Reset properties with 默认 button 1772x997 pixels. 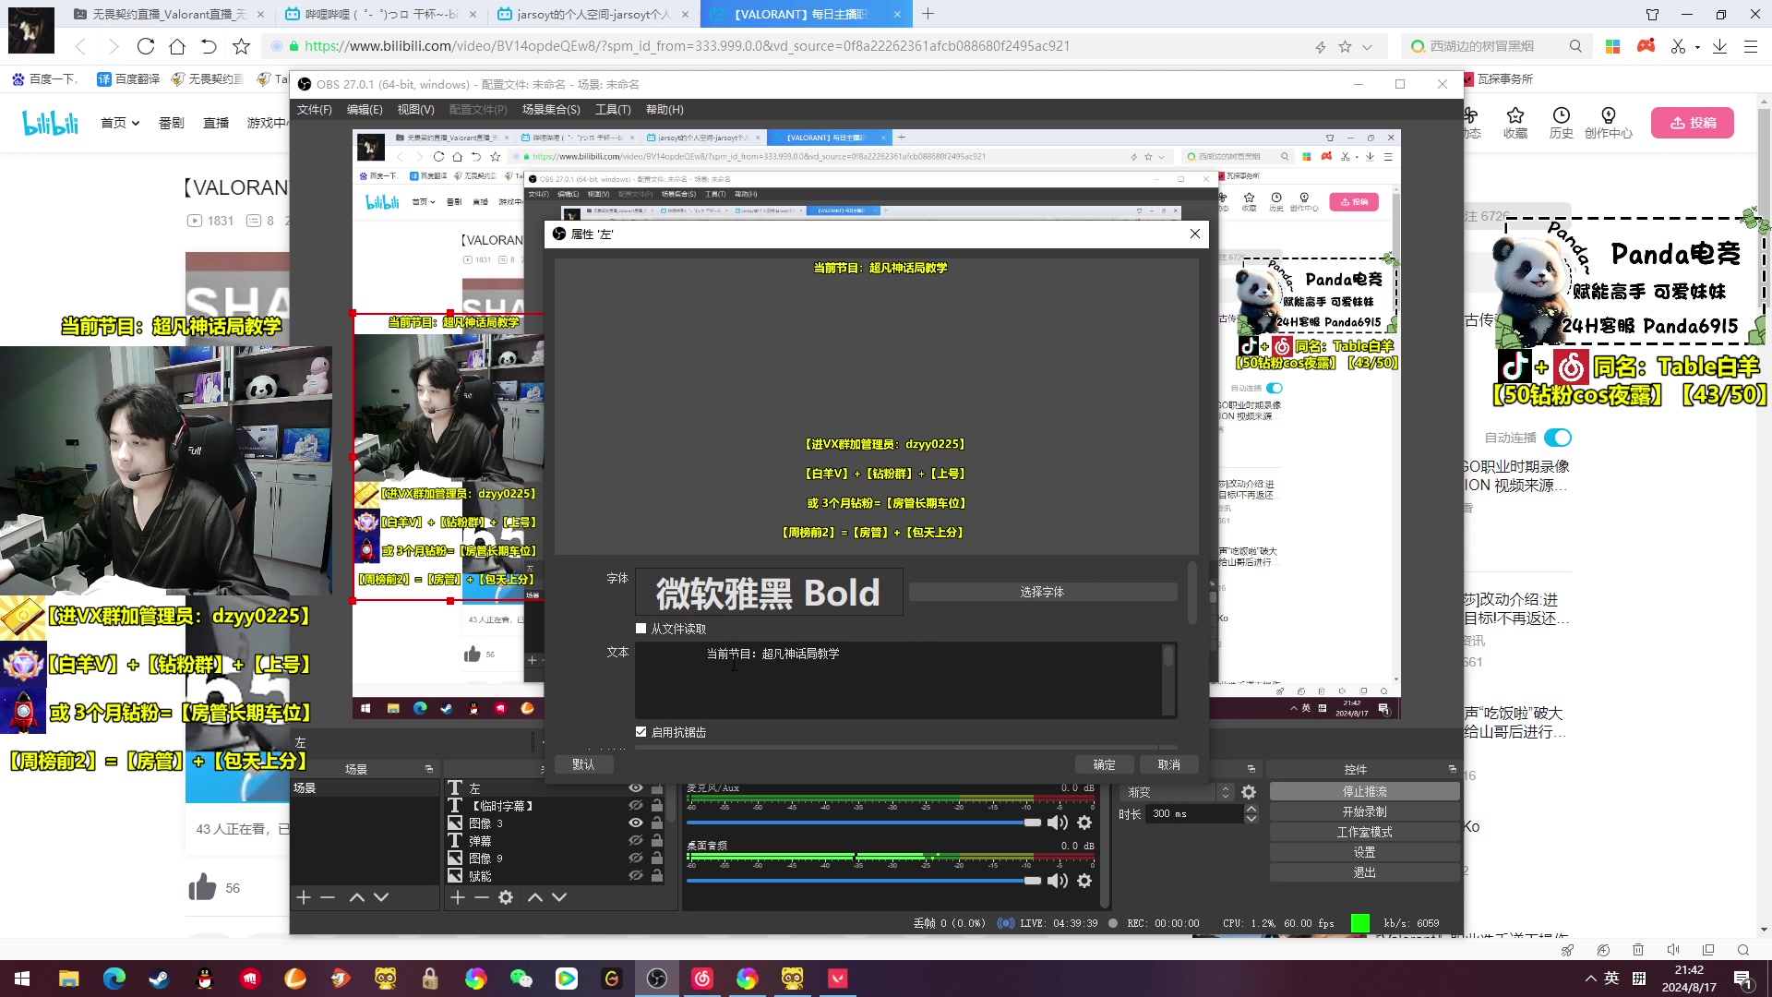point(583,764)
